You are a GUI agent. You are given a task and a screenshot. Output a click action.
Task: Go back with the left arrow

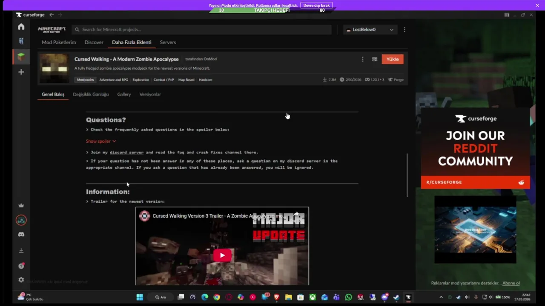click(52, 15)
